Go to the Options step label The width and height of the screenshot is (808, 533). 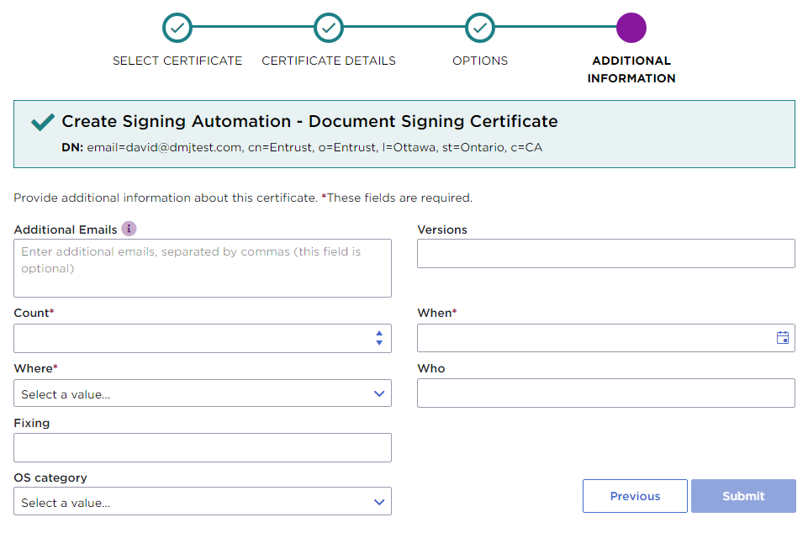coord(480,61)
